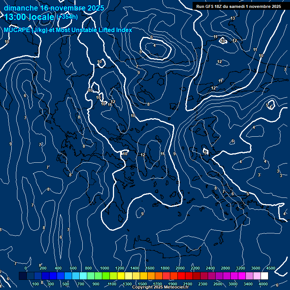Click the '13' contour label on the map
The image size is (290, 290).
point(233,18)
